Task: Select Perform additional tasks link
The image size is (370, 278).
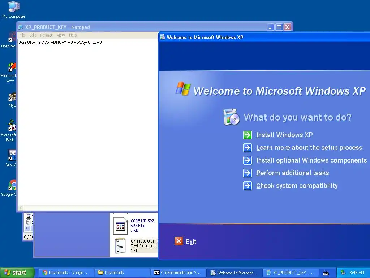Action: pos(293,173)
